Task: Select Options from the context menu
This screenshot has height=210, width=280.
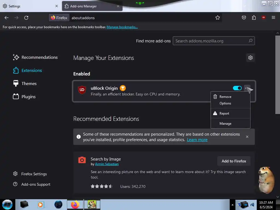Action: [x=230, y=103]
